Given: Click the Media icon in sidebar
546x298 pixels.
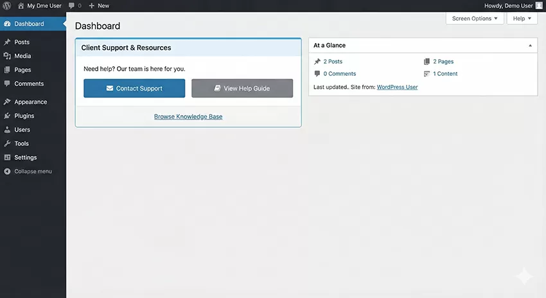Looking at the screenshot, I should tap(7, 56).
